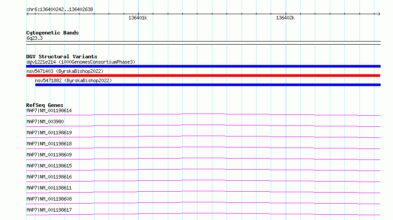Open transcript MAP7|NM_001198611
This screenshot has width=393, height=220.
49,188
